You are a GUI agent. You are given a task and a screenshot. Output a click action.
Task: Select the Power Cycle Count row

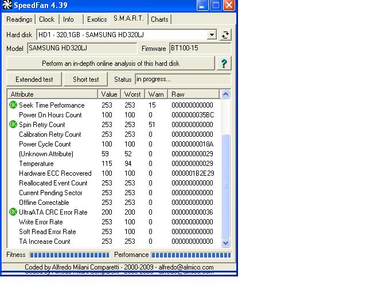click(x=114, y=144)
